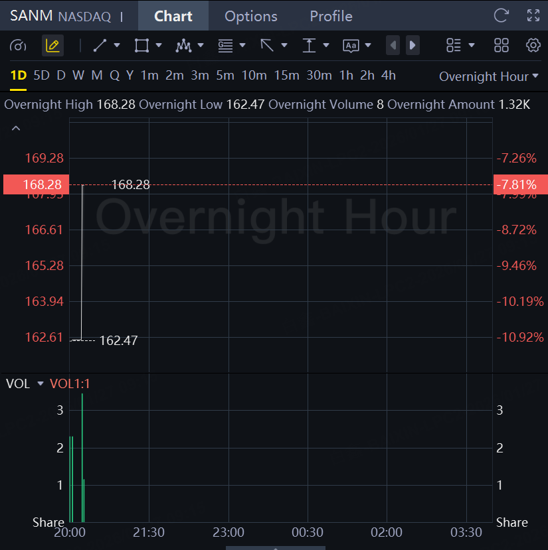Click the tallest green volume bar
The width and height of the screenshot is (548, 550).
pyautogui.click(x=82, y=458)
